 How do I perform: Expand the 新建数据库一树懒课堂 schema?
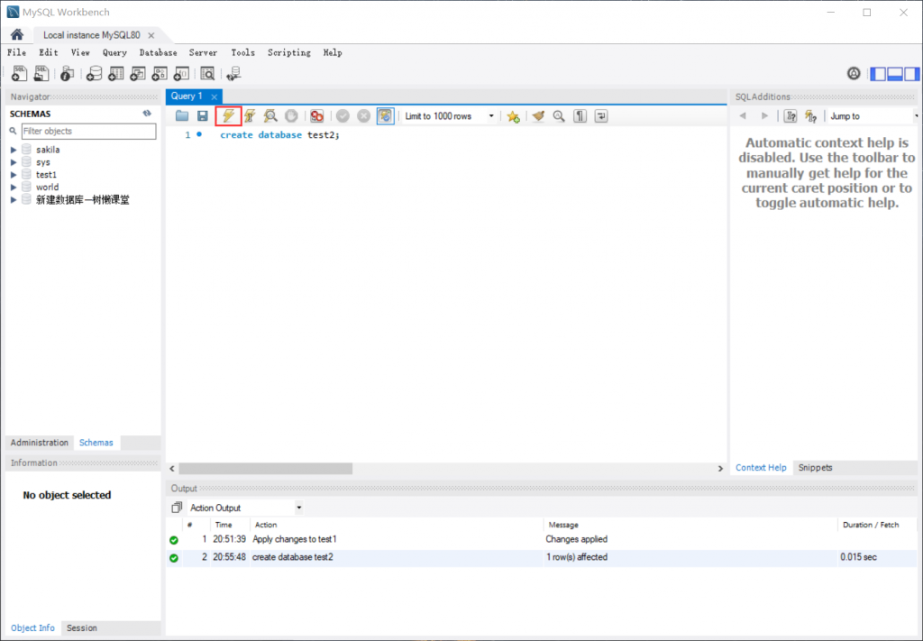(x=14, y=199)
